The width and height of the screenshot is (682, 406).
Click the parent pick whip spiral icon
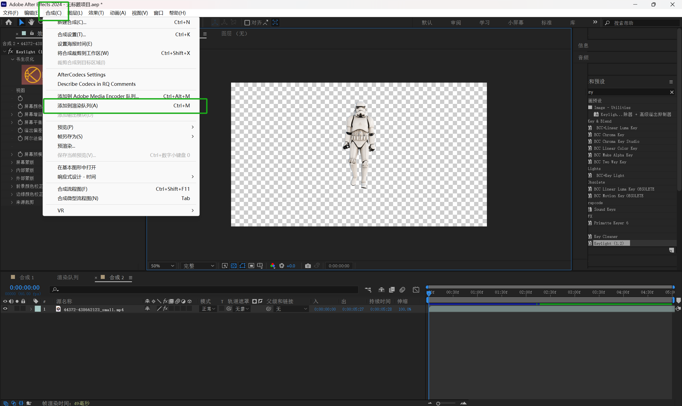click(x=269, y=309)
